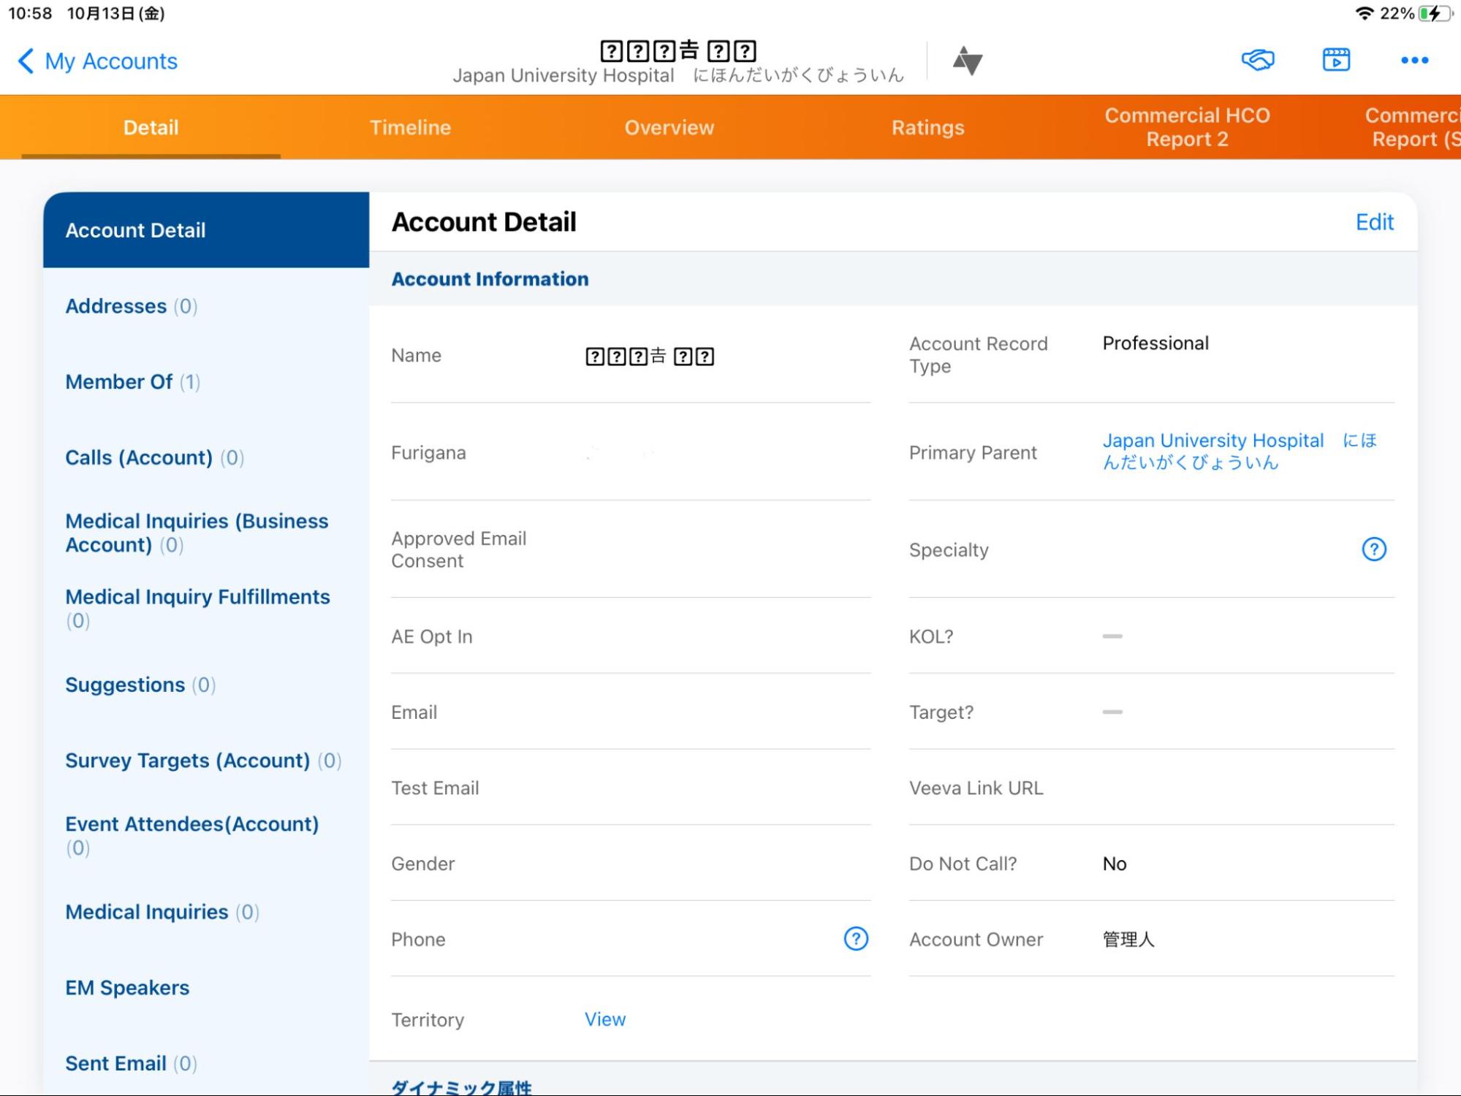Open the three-dots more options menu
The height and width of the screenshot is (1096, 1461).
tap(1414, 61)
